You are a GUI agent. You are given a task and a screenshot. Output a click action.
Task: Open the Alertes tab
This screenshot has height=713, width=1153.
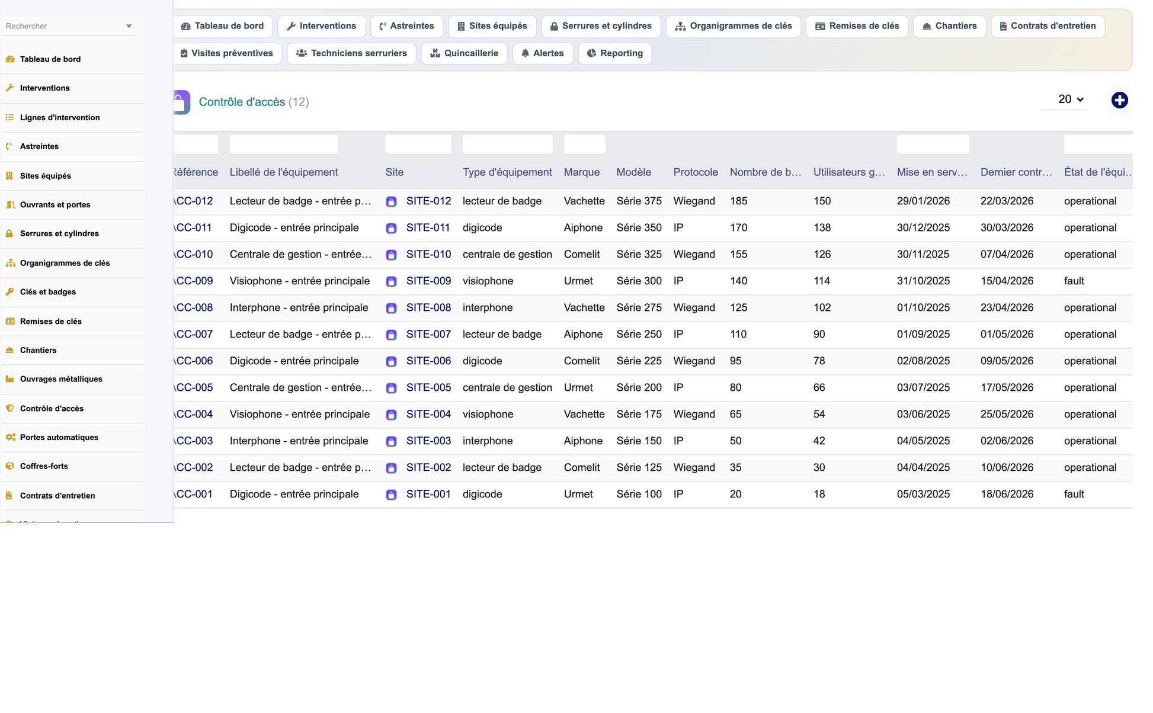click(543, 53)
